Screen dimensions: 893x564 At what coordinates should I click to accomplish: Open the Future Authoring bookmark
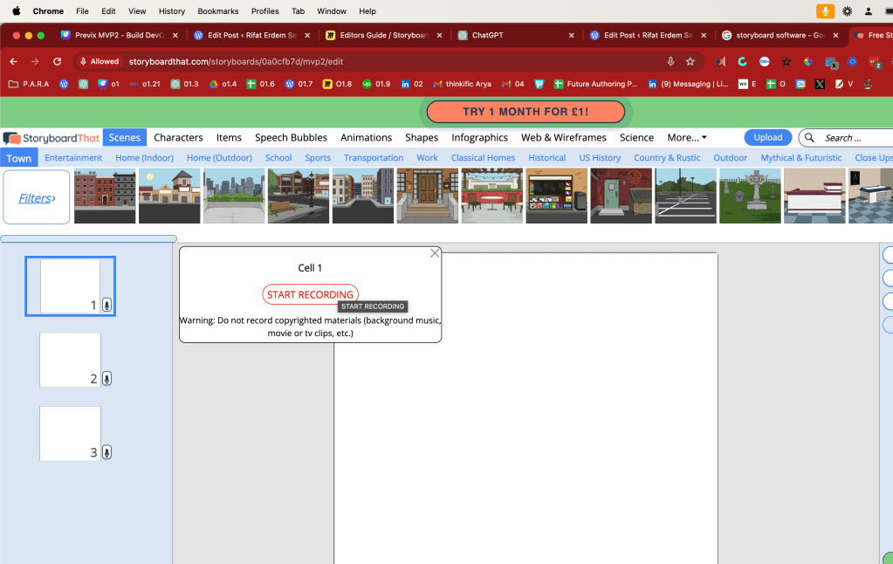[x=595, y=84]
